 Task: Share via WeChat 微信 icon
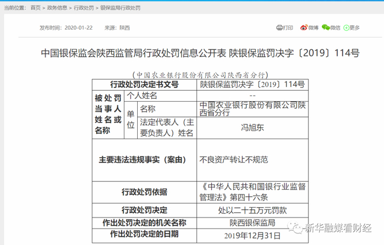coord(325,27)
